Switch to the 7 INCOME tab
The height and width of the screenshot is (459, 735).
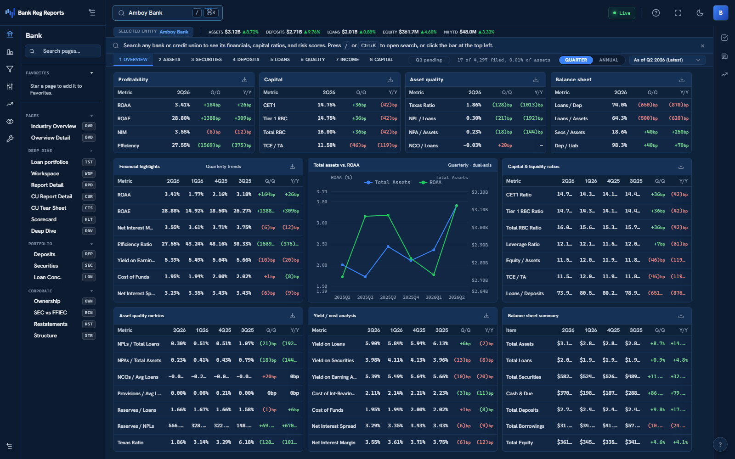[347, 60]
